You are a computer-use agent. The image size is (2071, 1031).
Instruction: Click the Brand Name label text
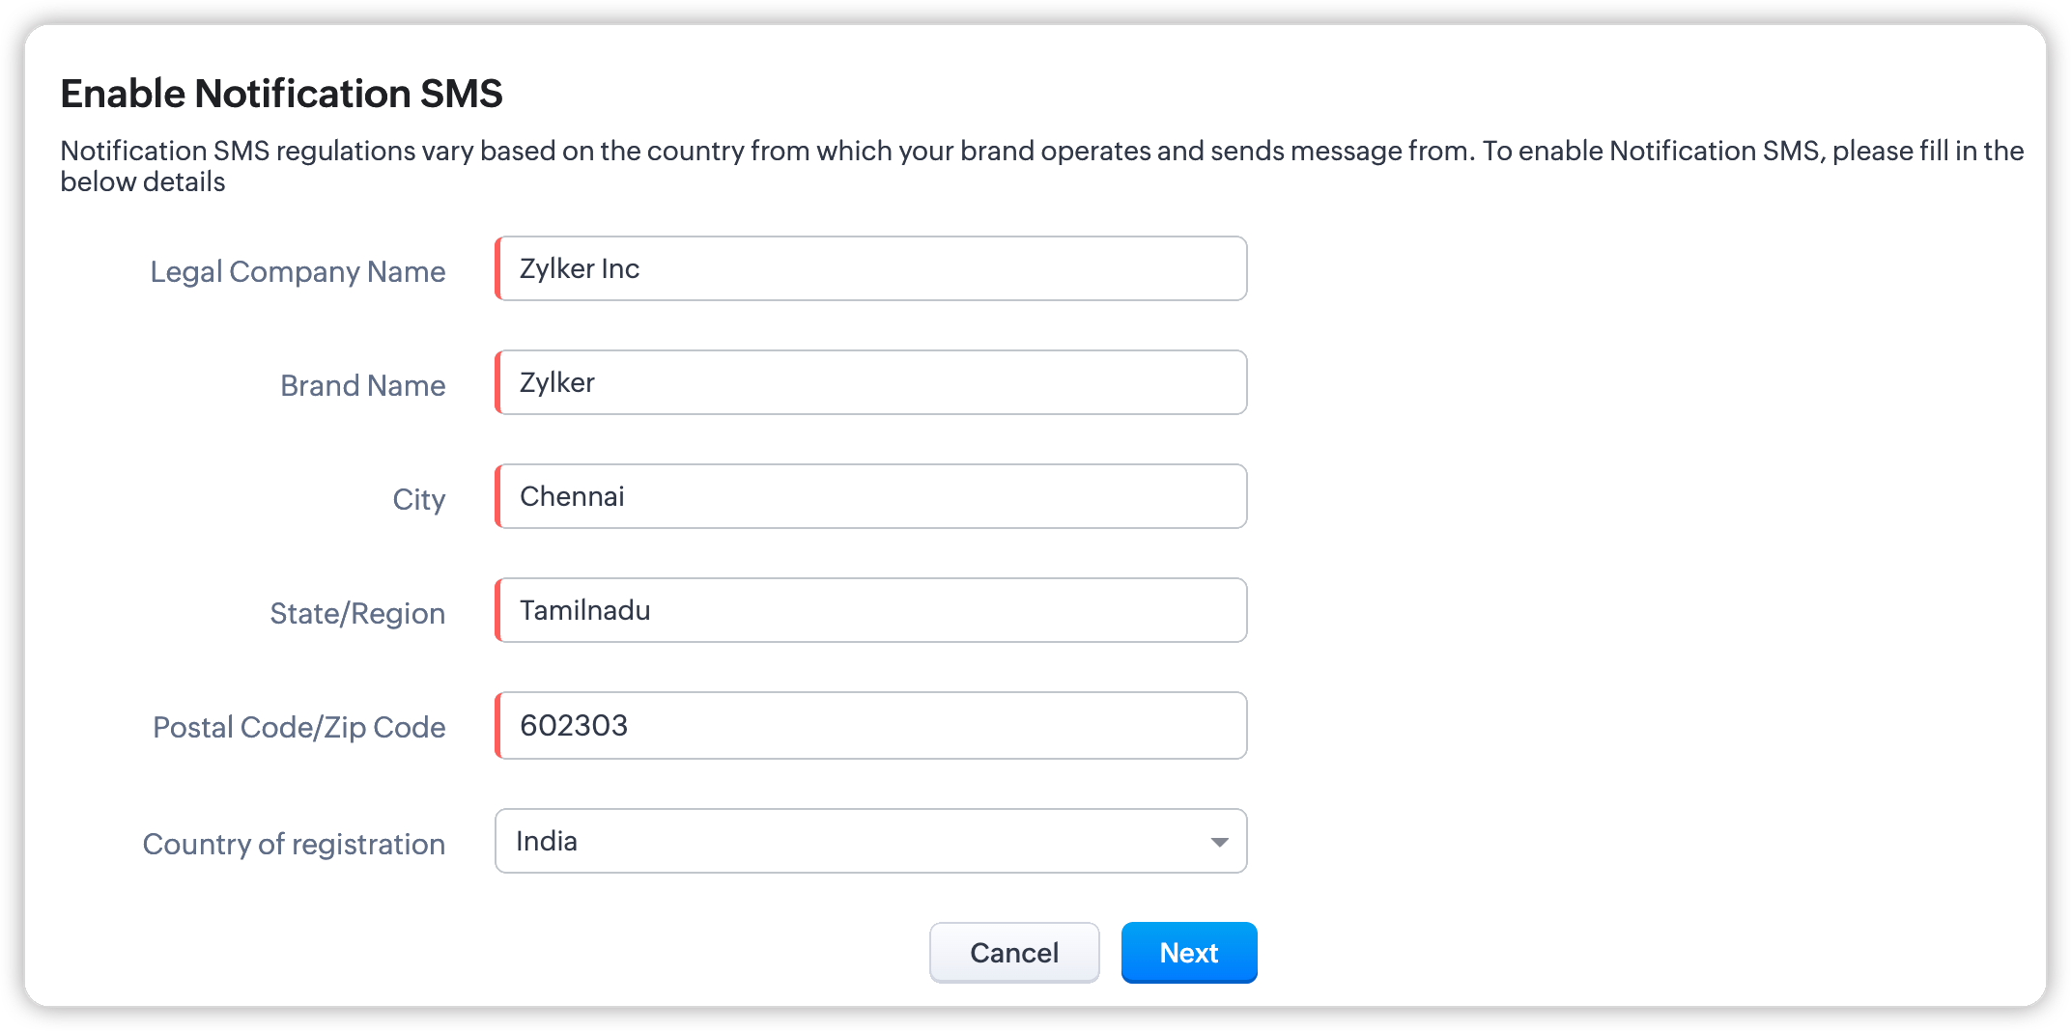point(362,386)
